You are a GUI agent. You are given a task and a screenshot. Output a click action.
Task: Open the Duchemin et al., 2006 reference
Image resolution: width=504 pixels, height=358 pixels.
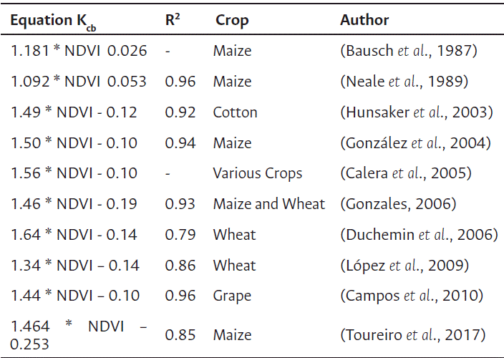(419, 235)
